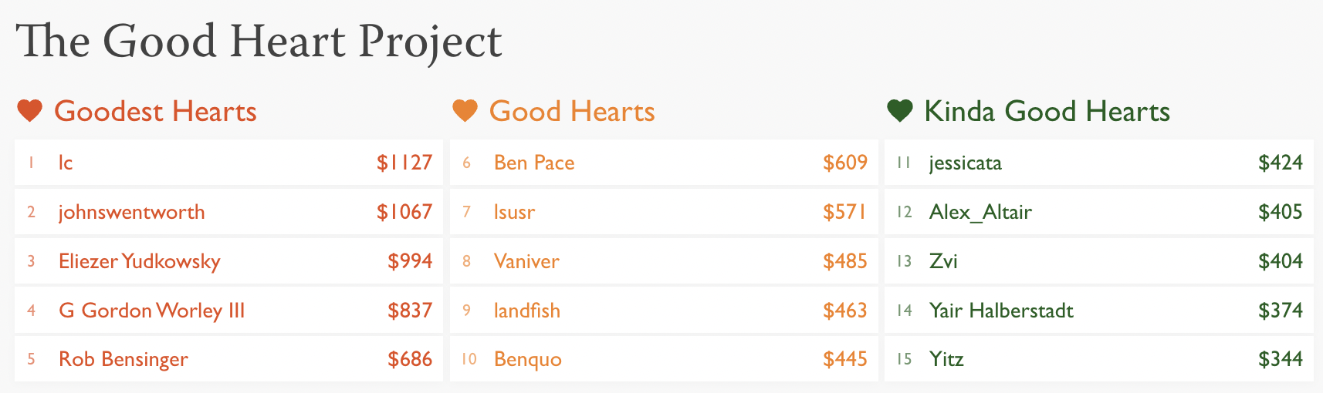Open Zvi's profile link
The height and width of the screenshot is (393, 1323).
(x=943, y=261)
